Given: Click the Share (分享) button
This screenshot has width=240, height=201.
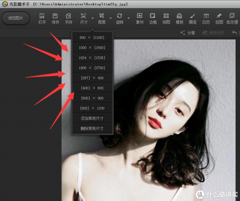Looking at the screenshot, I should (x=188, y=33).
